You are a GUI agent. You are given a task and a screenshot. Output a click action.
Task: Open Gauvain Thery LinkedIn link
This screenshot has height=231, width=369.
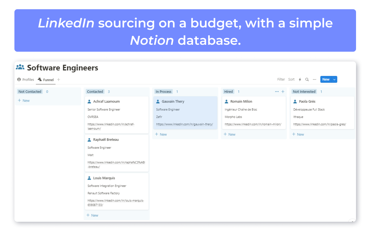coord(184,124)
